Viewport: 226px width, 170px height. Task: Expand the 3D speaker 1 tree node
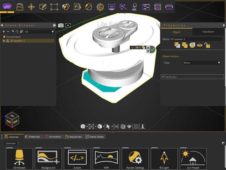click(x=4, y=41)
